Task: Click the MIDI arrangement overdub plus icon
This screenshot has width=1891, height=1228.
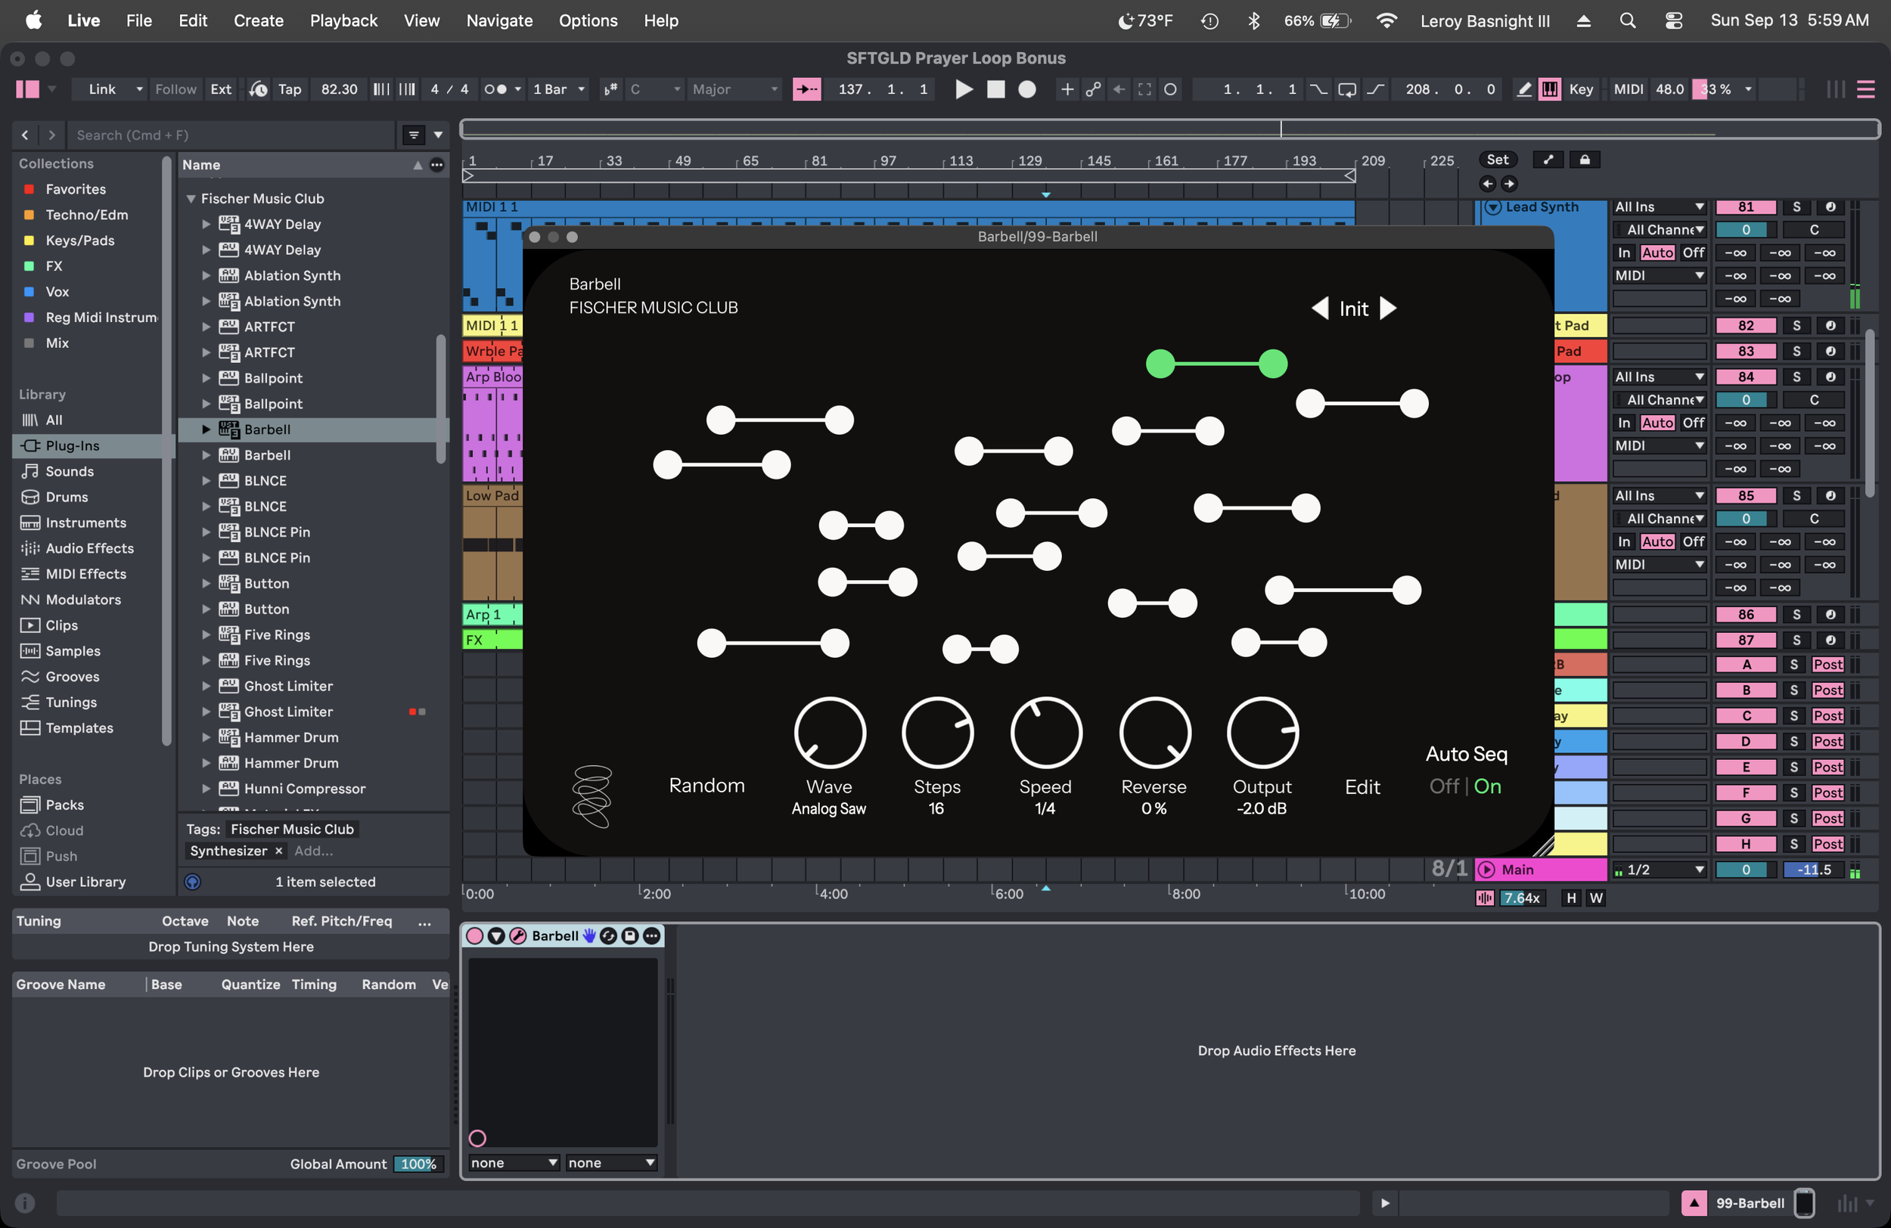Action: point(1067,90)
